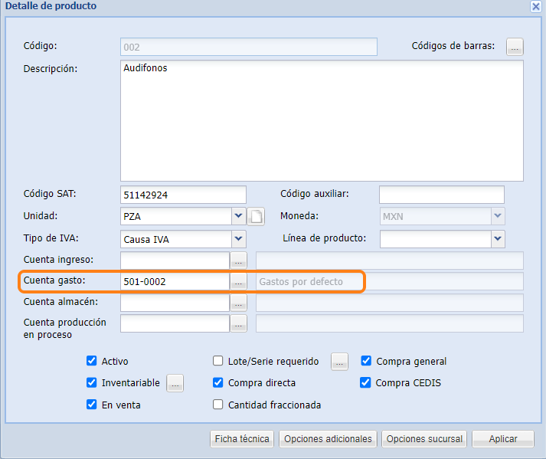This screenshot has width=546, height=459.
Task: Open Opciones sucursal
Action: [424, 439]
